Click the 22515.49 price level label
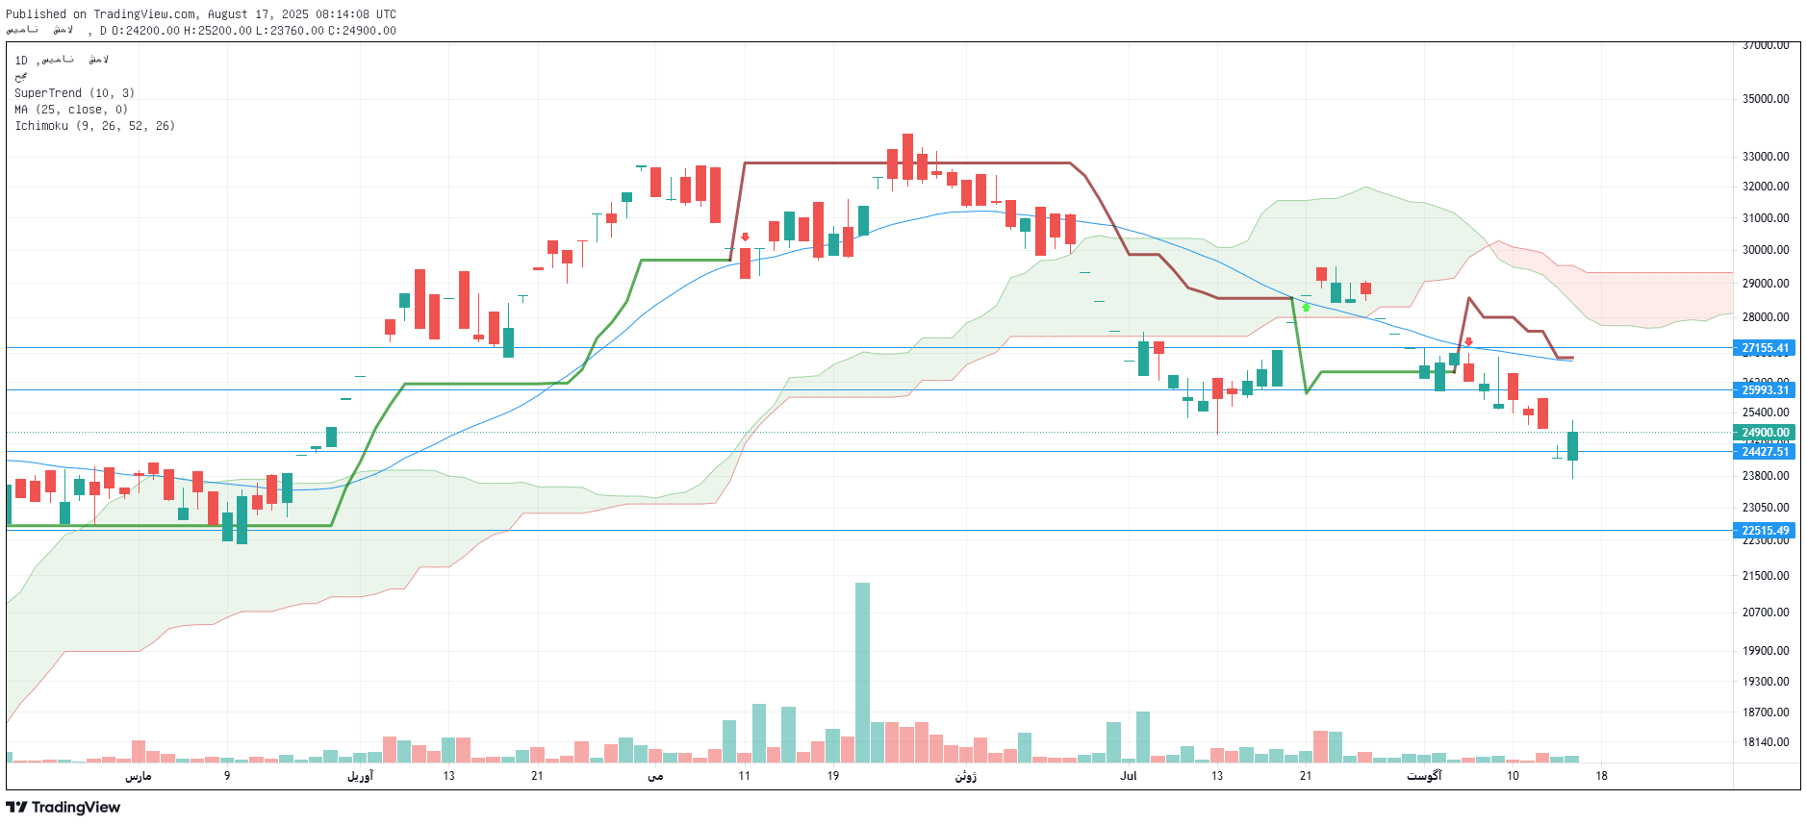Viewport: 1807px width, 825px height. (x=1765, y=530)
